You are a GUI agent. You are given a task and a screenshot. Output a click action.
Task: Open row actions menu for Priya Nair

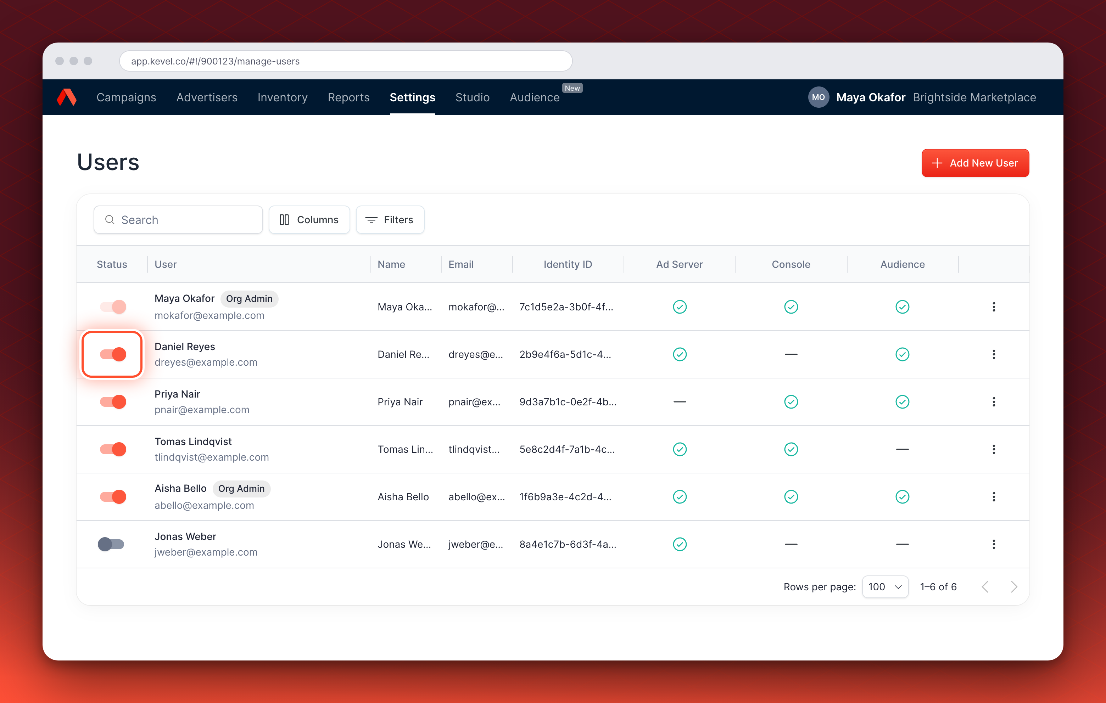pyautogui.click(x=994, y=402)
